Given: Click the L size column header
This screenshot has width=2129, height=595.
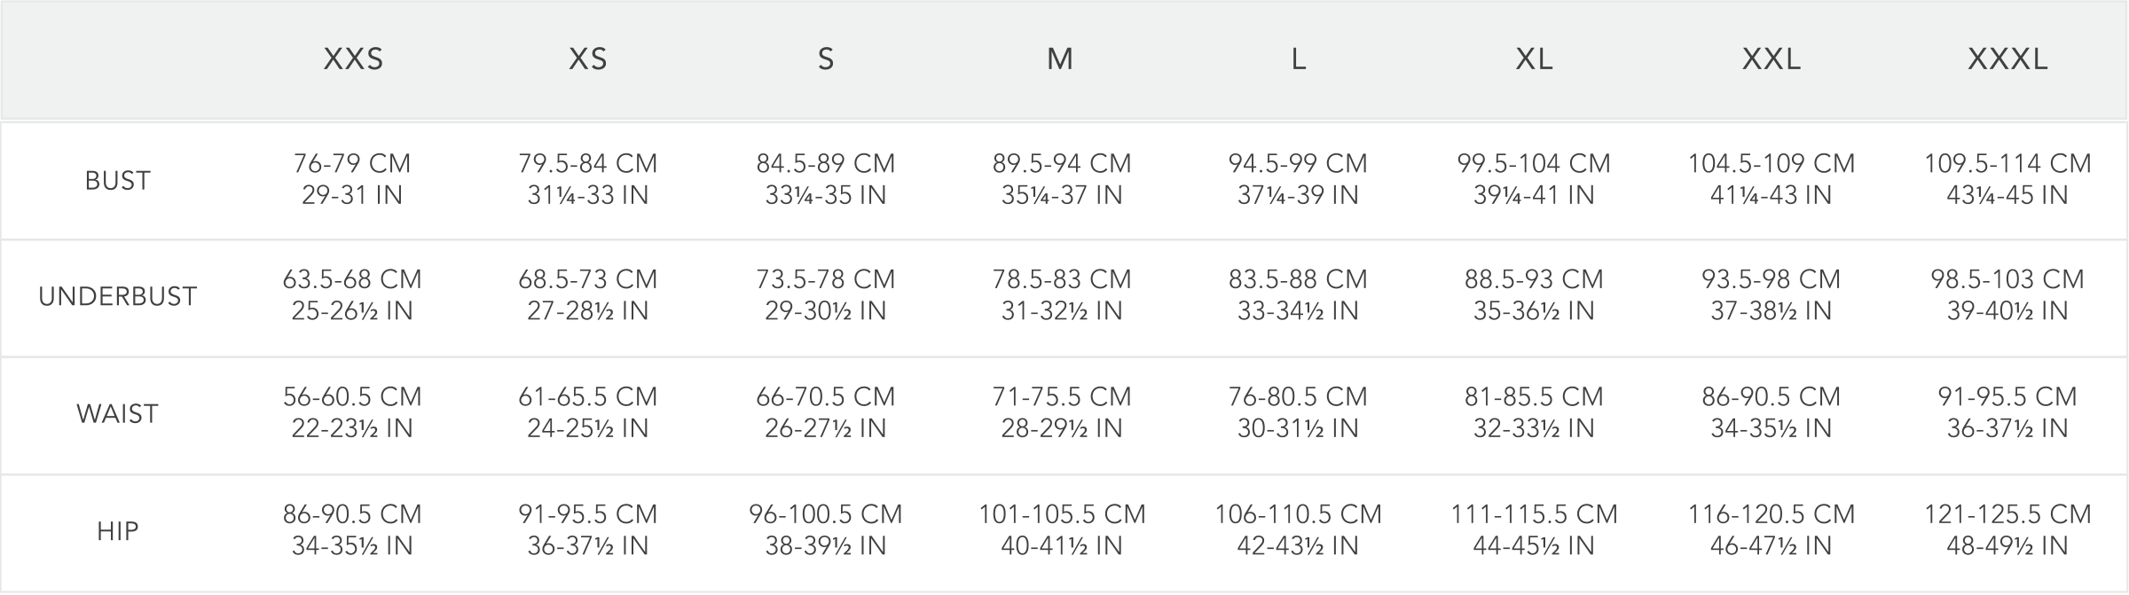Looking at the screenshot, I should coord(1299,59).
